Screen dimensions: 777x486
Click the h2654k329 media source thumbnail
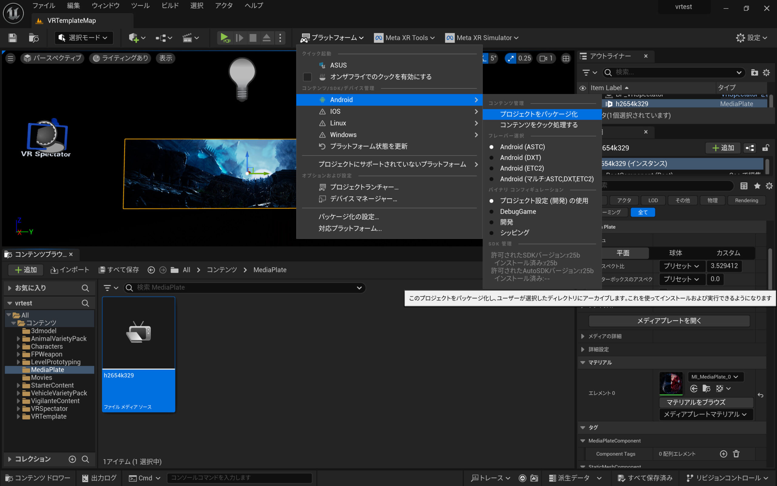tap(138, 333)
